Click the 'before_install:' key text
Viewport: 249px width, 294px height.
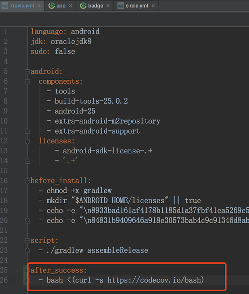click(x=61, y=181)
